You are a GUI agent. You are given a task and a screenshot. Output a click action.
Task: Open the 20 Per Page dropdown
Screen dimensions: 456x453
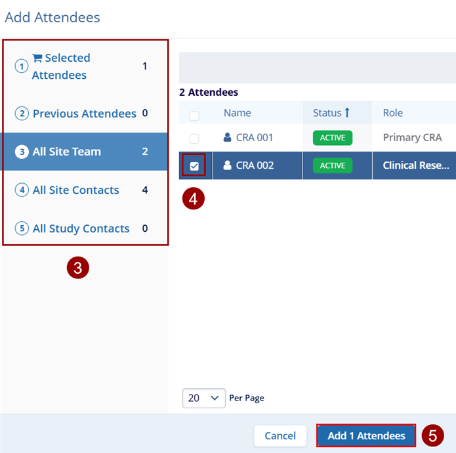pos(203,398)
